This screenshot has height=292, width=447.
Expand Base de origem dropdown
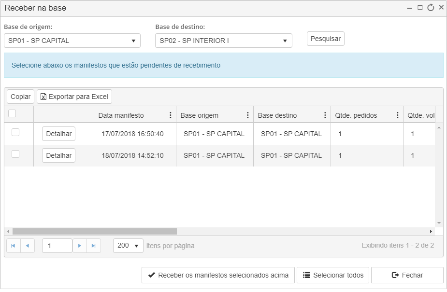(x=72, y=41)
